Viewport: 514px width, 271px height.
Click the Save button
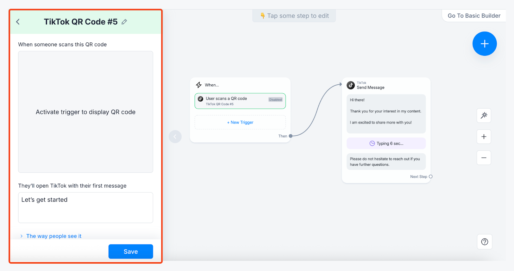(x=130, y=251)
